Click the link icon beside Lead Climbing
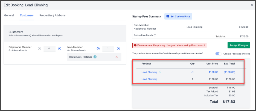 (x=160, y=72)
